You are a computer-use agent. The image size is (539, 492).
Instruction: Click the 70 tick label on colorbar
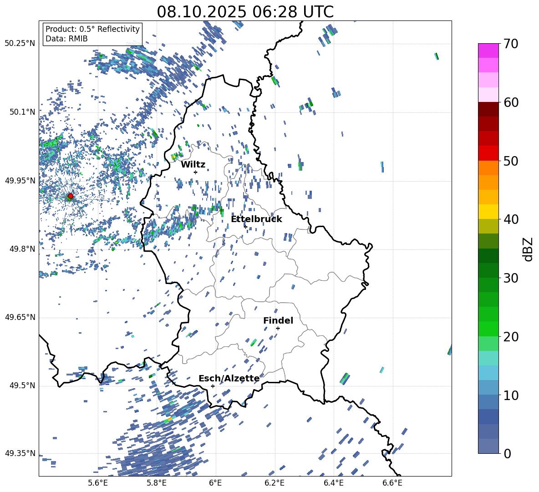[511, 44]
